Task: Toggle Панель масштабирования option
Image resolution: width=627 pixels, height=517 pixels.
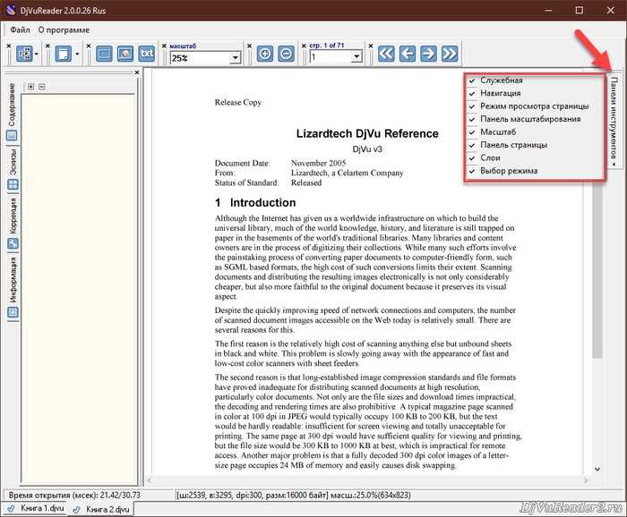Action: pyautogui.click(x=535, y=119)
